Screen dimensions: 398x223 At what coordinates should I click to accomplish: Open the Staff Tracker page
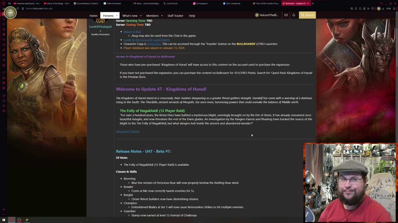pyautogui.click(x=175, y=15)
